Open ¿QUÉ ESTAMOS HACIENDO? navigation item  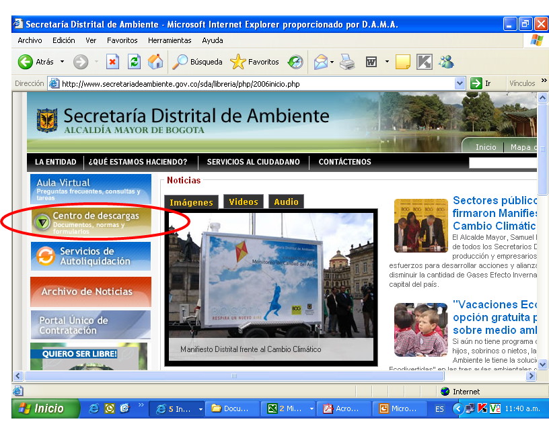[x=138, y=162]
